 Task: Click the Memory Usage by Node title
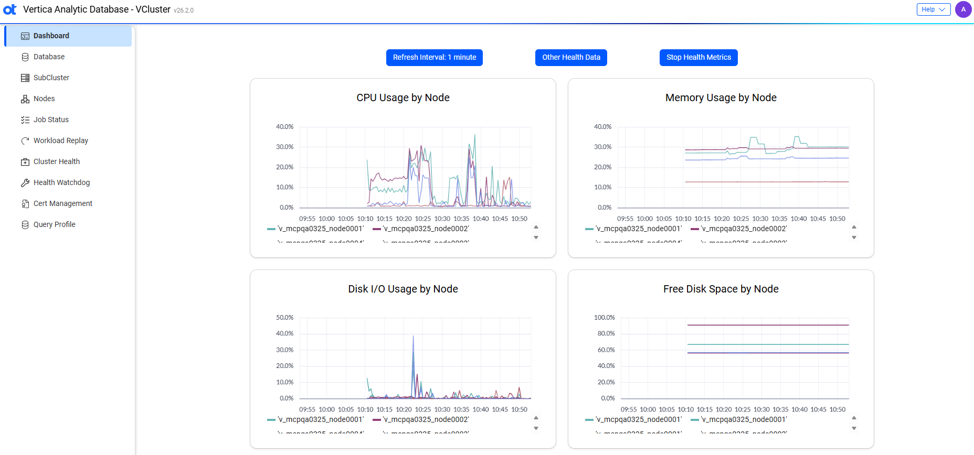click(x=721, y=97)
